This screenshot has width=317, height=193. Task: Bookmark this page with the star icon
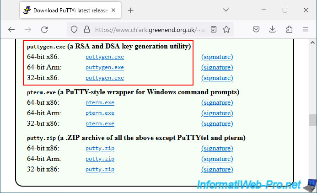[x=226, y=29]
